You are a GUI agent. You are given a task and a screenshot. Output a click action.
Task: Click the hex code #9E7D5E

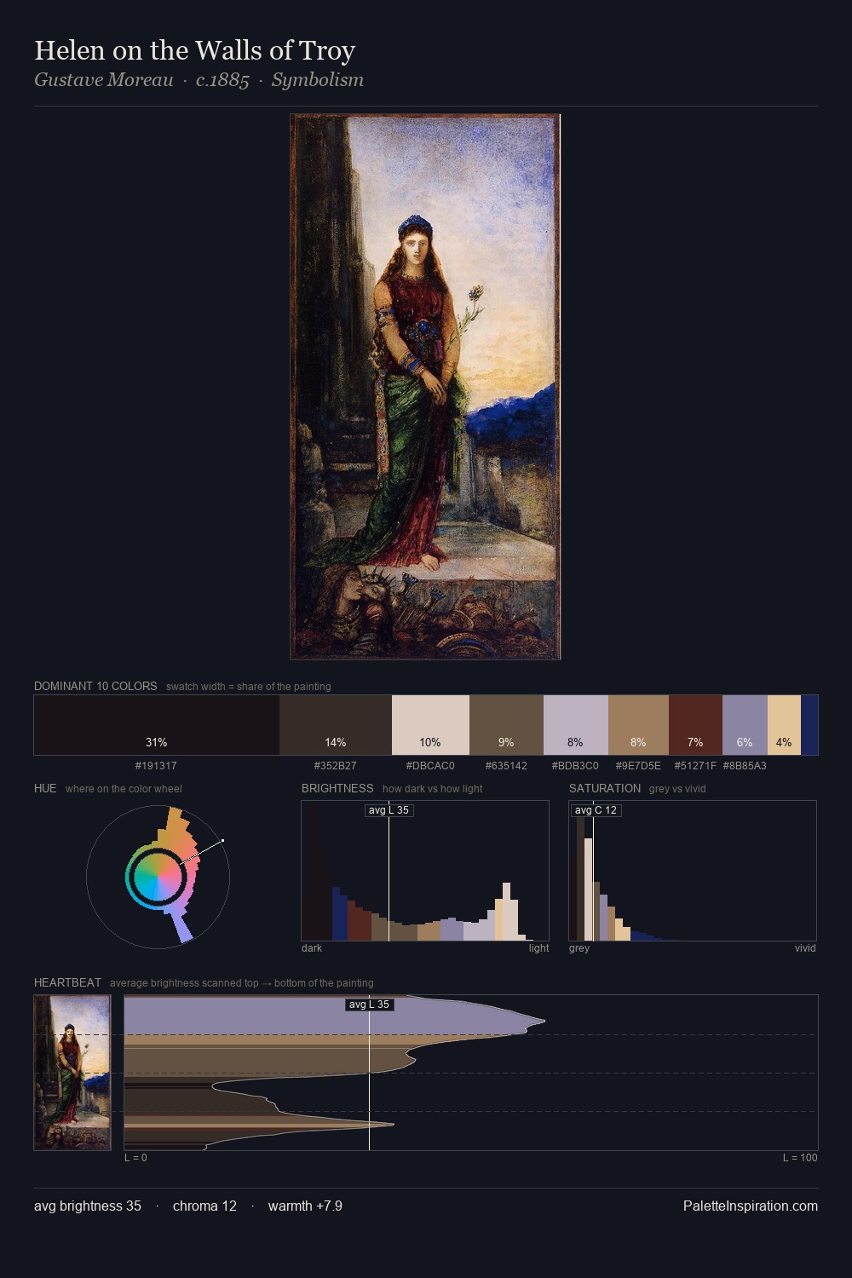coord(638,766)
